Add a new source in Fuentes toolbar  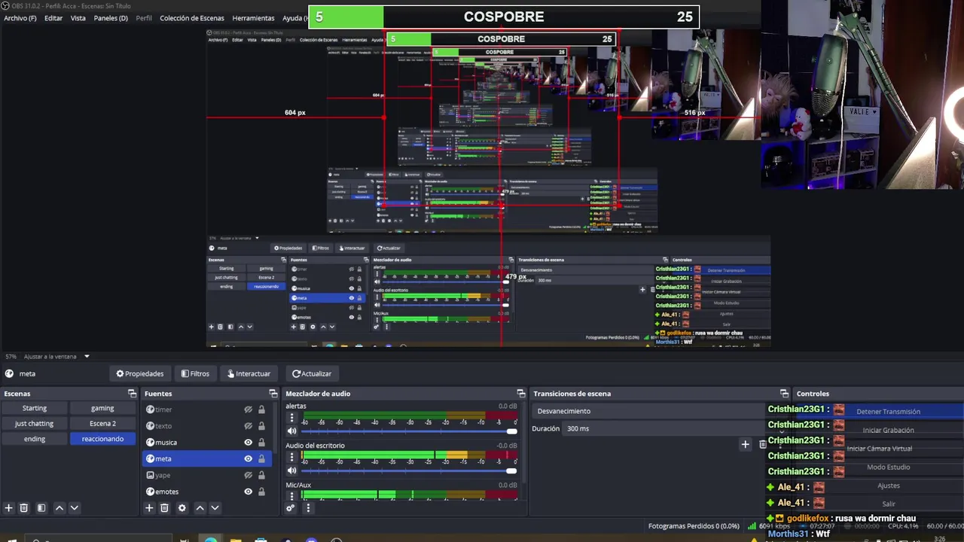149,508
